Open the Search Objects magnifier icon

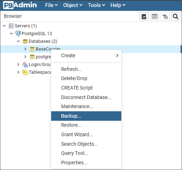(x=175, y=16)
